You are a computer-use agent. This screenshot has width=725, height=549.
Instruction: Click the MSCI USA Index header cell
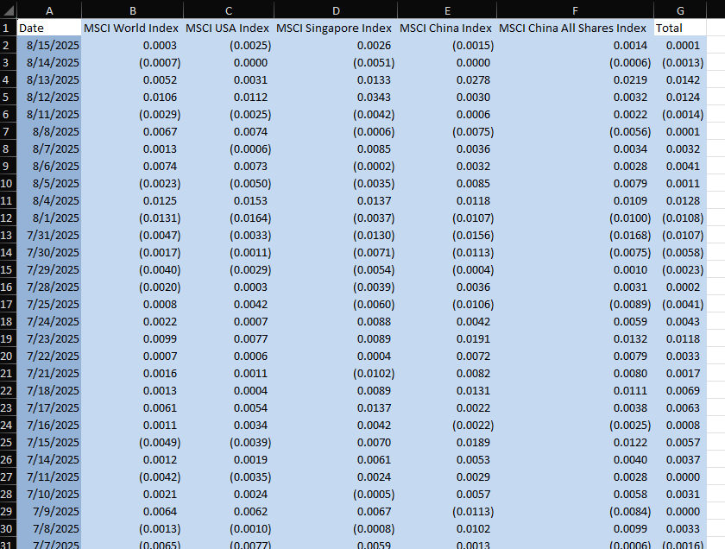coord(229,28)
